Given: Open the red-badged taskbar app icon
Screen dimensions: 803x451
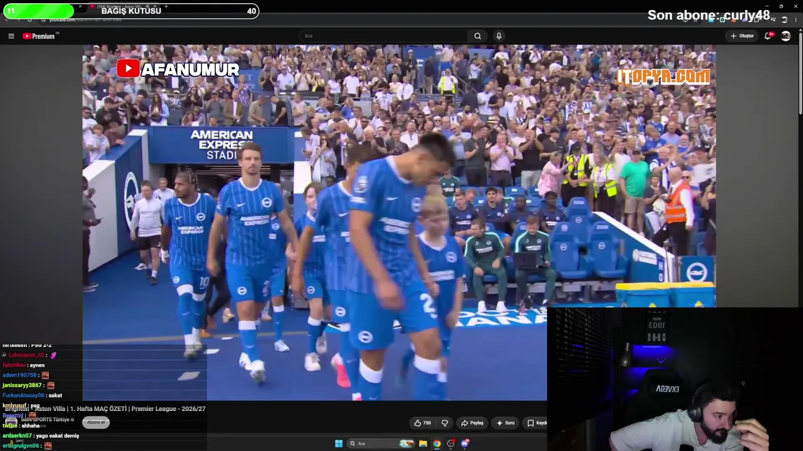Looking at the screenshot, I should point(450,443).
